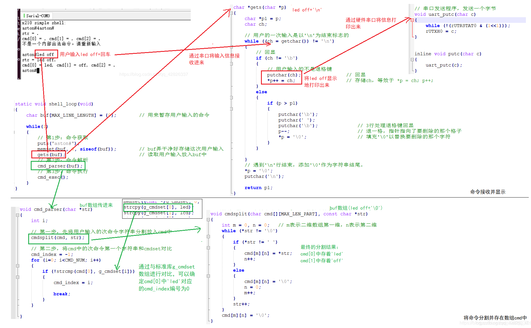Collapse the for-loop block in cmd_parser

[17, 266]
